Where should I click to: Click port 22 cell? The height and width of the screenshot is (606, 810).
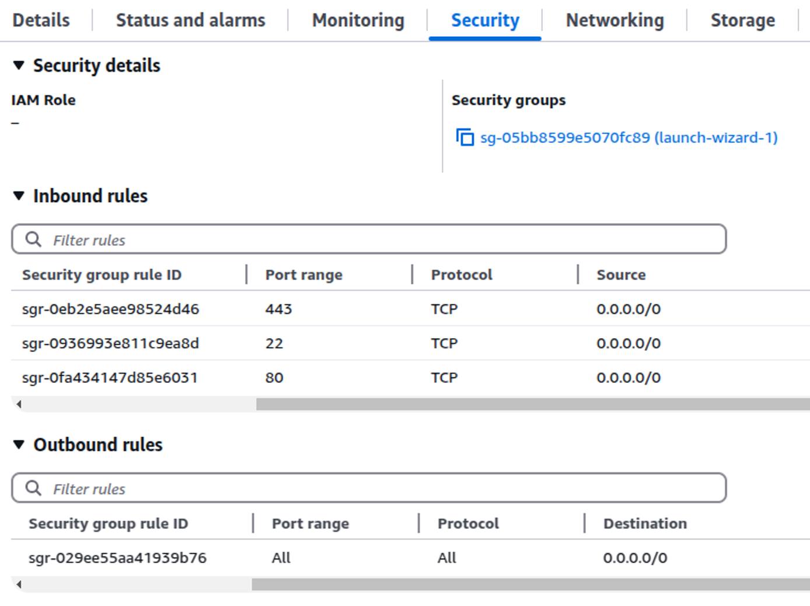click(274, 343)
